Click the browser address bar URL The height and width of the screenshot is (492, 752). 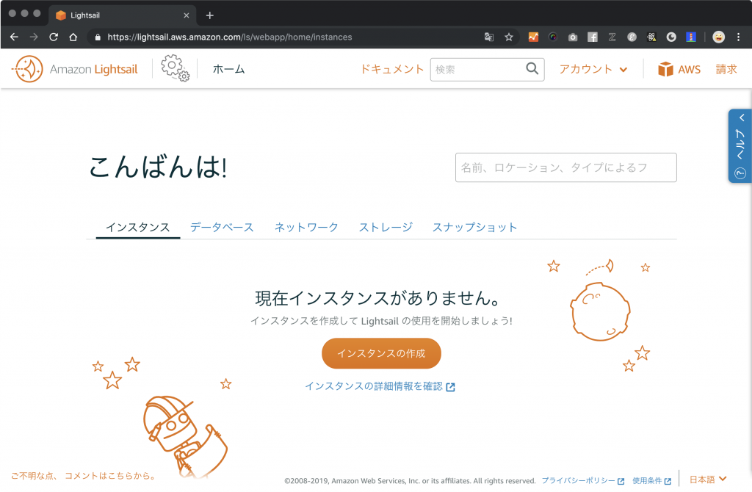pyautogui.click(x=230, y=37)
